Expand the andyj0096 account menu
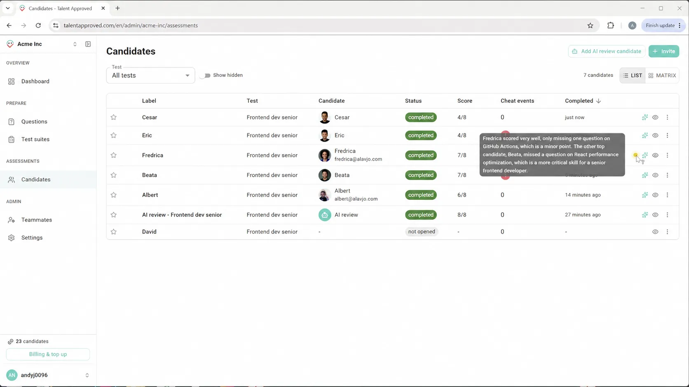This screenshot has height=387, width=689. pos(87,375)
